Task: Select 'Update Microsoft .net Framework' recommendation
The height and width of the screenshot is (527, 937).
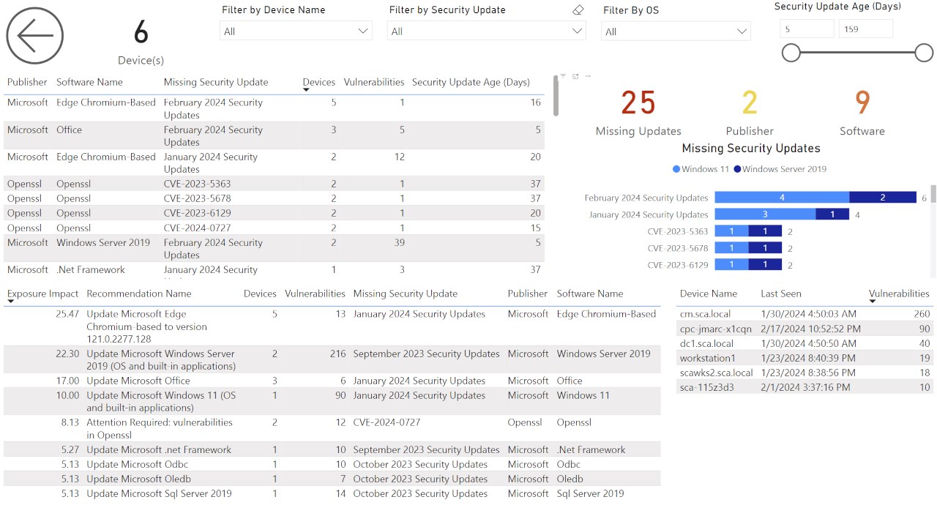Action: click(159, 449)
